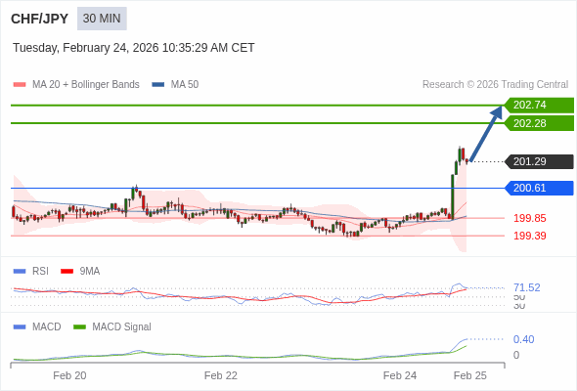Click the Research © 2026 Trading Central credit
The width and height of the screenshot is (577, 391).
pos(495,85)
